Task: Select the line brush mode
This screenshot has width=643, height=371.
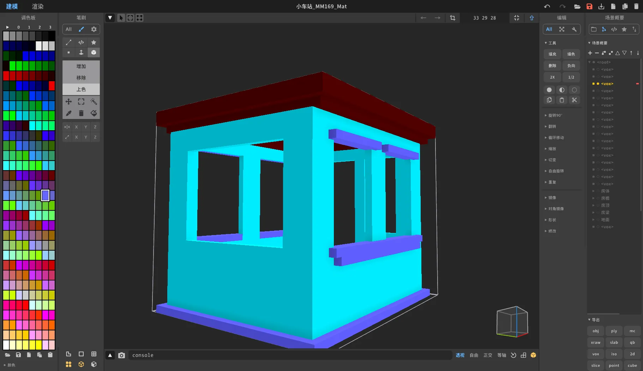Action: [x=68, y=42]
